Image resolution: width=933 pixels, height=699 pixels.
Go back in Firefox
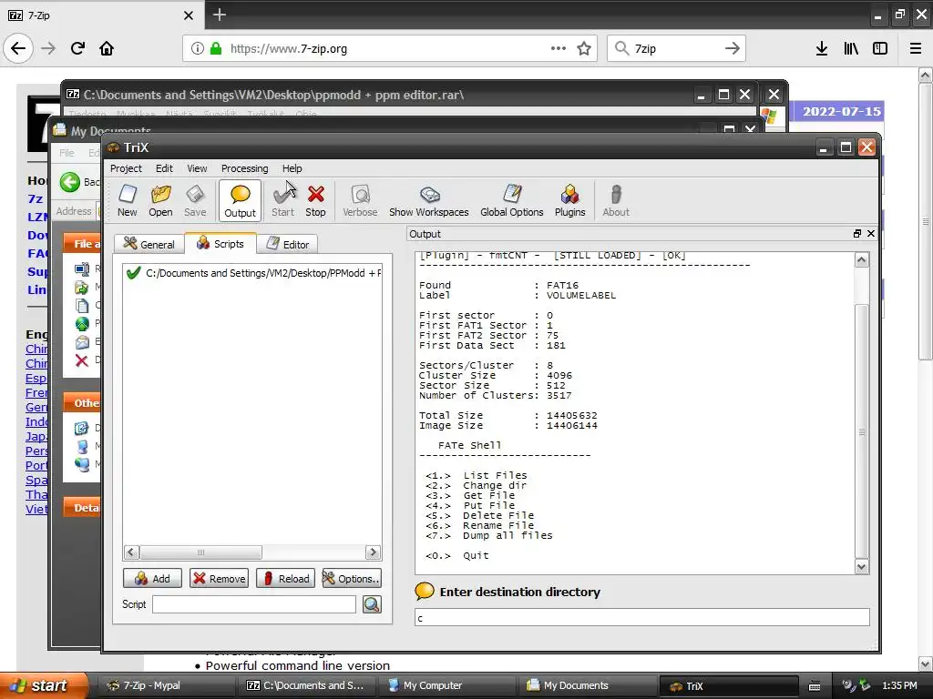point(18,48)
